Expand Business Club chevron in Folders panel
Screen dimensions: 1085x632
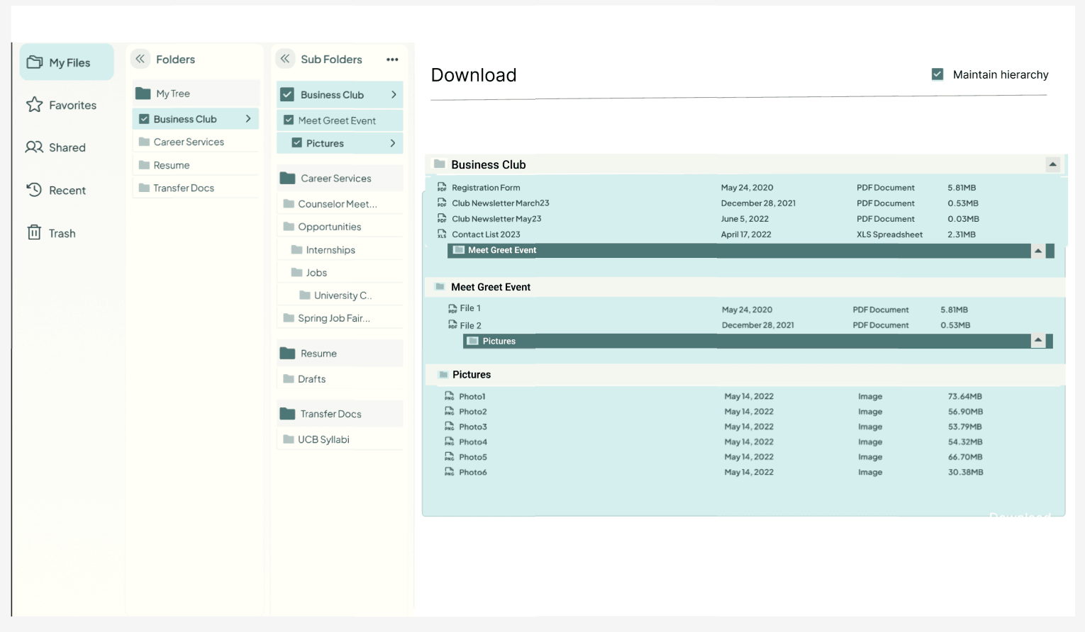(x=248, y=119)
